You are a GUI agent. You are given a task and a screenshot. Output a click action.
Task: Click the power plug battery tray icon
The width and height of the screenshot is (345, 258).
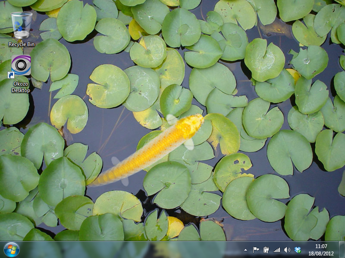point(266,250)
